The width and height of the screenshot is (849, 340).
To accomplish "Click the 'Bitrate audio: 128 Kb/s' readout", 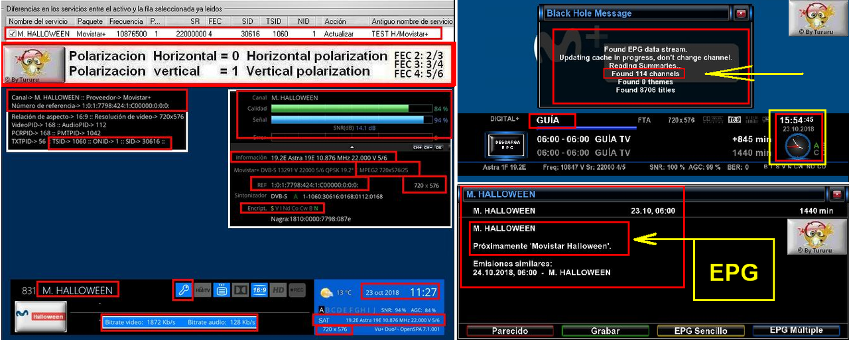I will click(x=222, y=322).
